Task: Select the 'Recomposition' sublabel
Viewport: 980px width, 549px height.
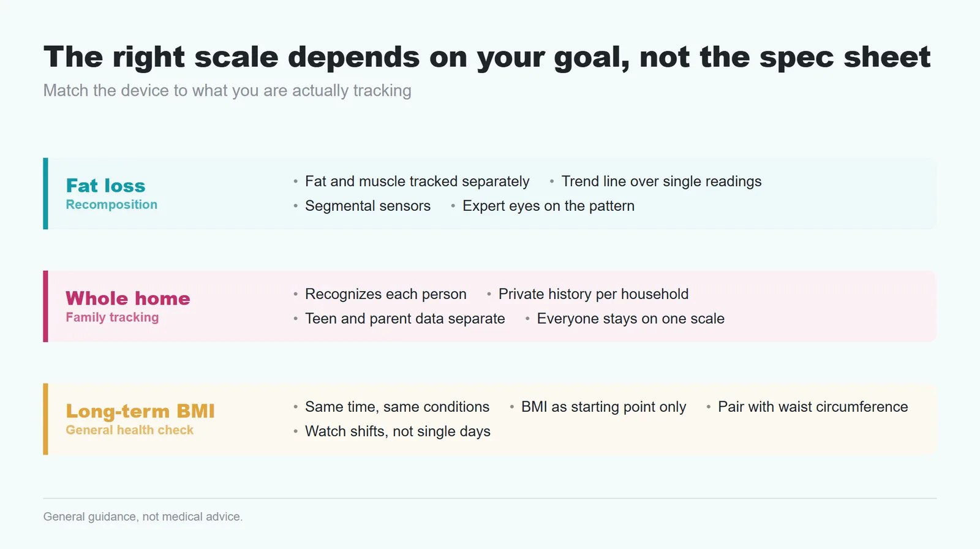Action: (111, 205)
